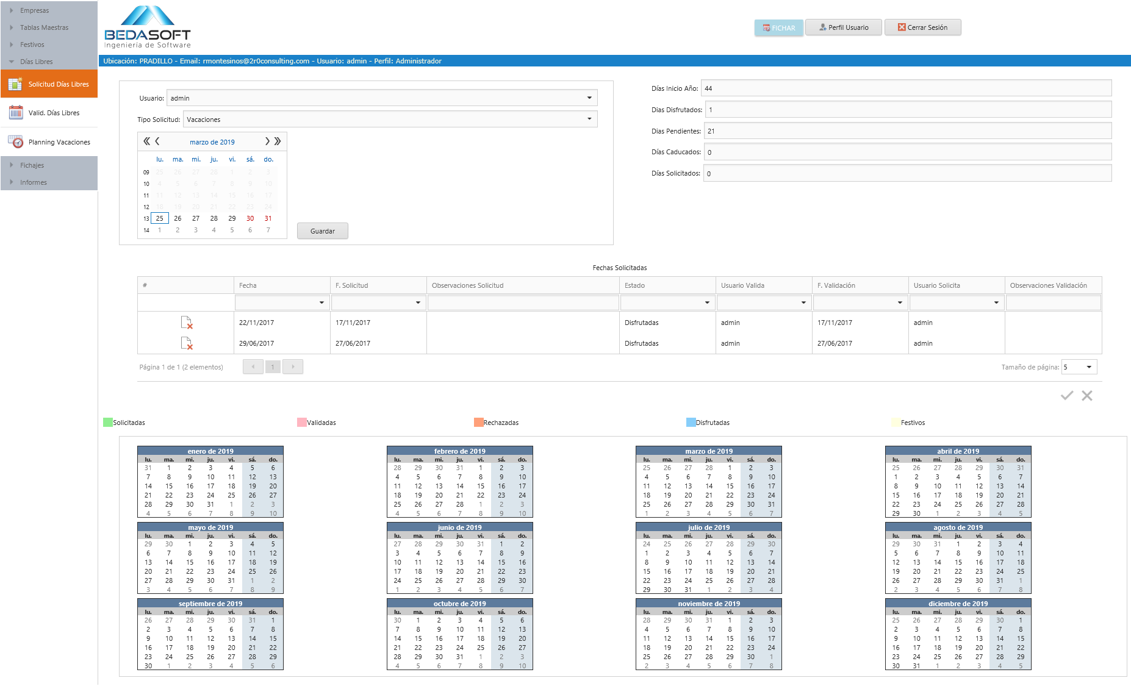Viewport: 1131px width, 700px height.
Task: Go to next month in date picker
Action: [x=267, y=141]
